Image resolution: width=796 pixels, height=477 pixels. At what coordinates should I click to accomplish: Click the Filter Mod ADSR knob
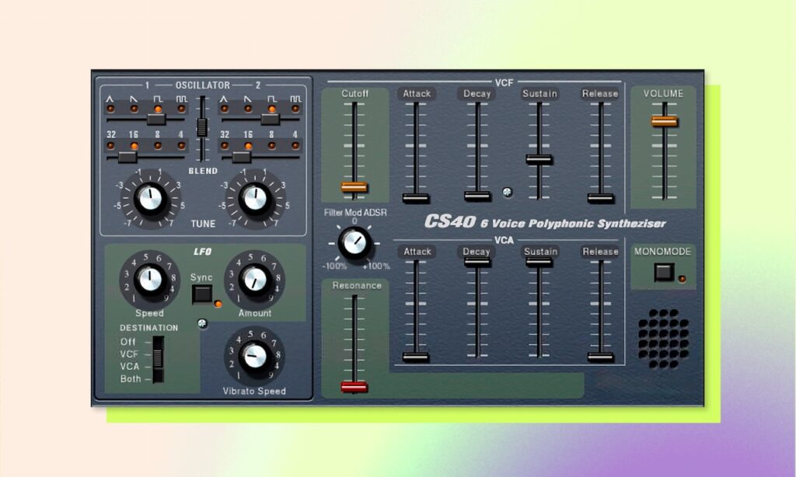[x=354, y=243]
